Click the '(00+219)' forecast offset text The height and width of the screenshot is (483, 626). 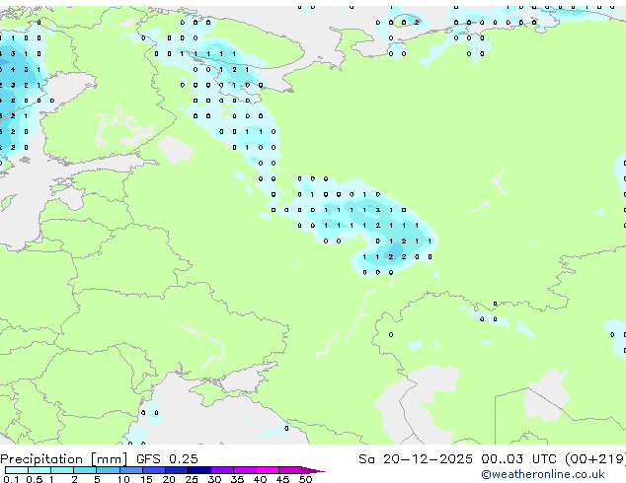pyautogui.click(x=595, y=459)
